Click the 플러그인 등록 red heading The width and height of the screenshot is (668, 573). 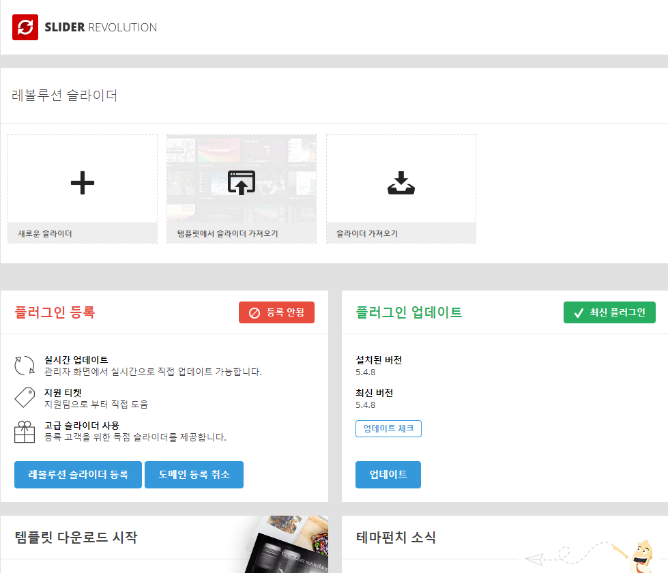tap(55, 312)
